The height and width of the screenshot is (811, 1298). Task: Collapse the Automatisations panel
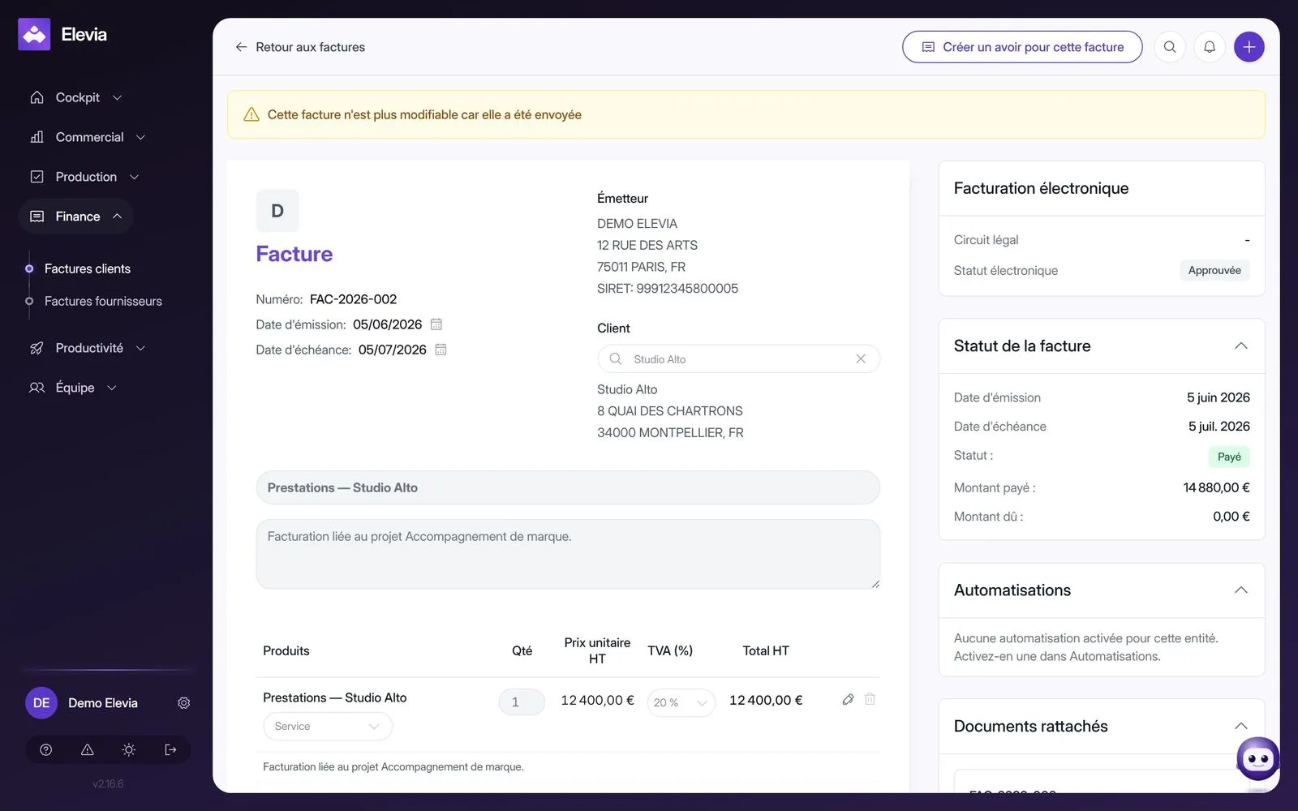tap(1240, 590)
